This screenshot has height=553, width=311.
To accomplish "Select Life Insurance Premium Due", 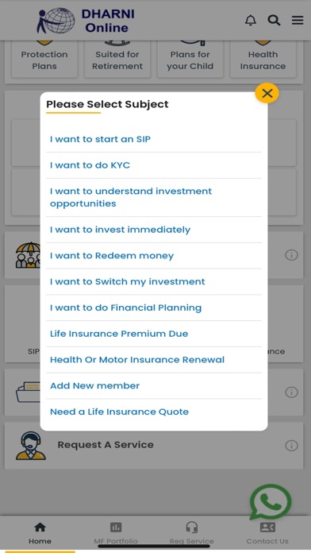I will click(x=154, y=334).
